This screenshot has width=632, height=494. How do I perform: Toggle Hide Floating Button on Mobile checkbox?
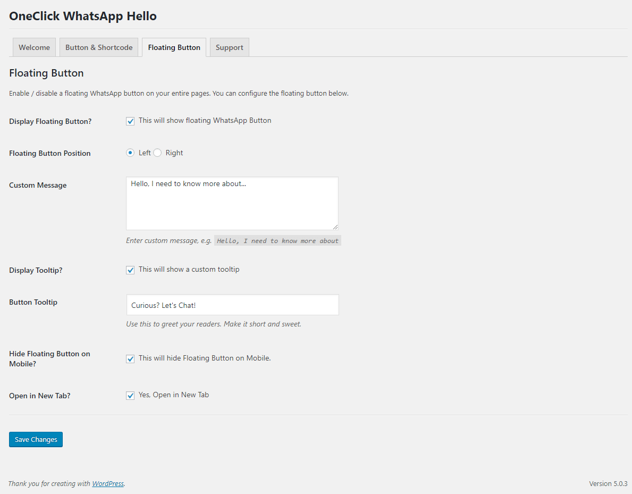tap(130, 358)
